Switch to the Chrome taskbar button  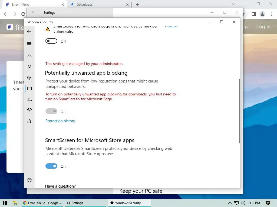(42, 203)
